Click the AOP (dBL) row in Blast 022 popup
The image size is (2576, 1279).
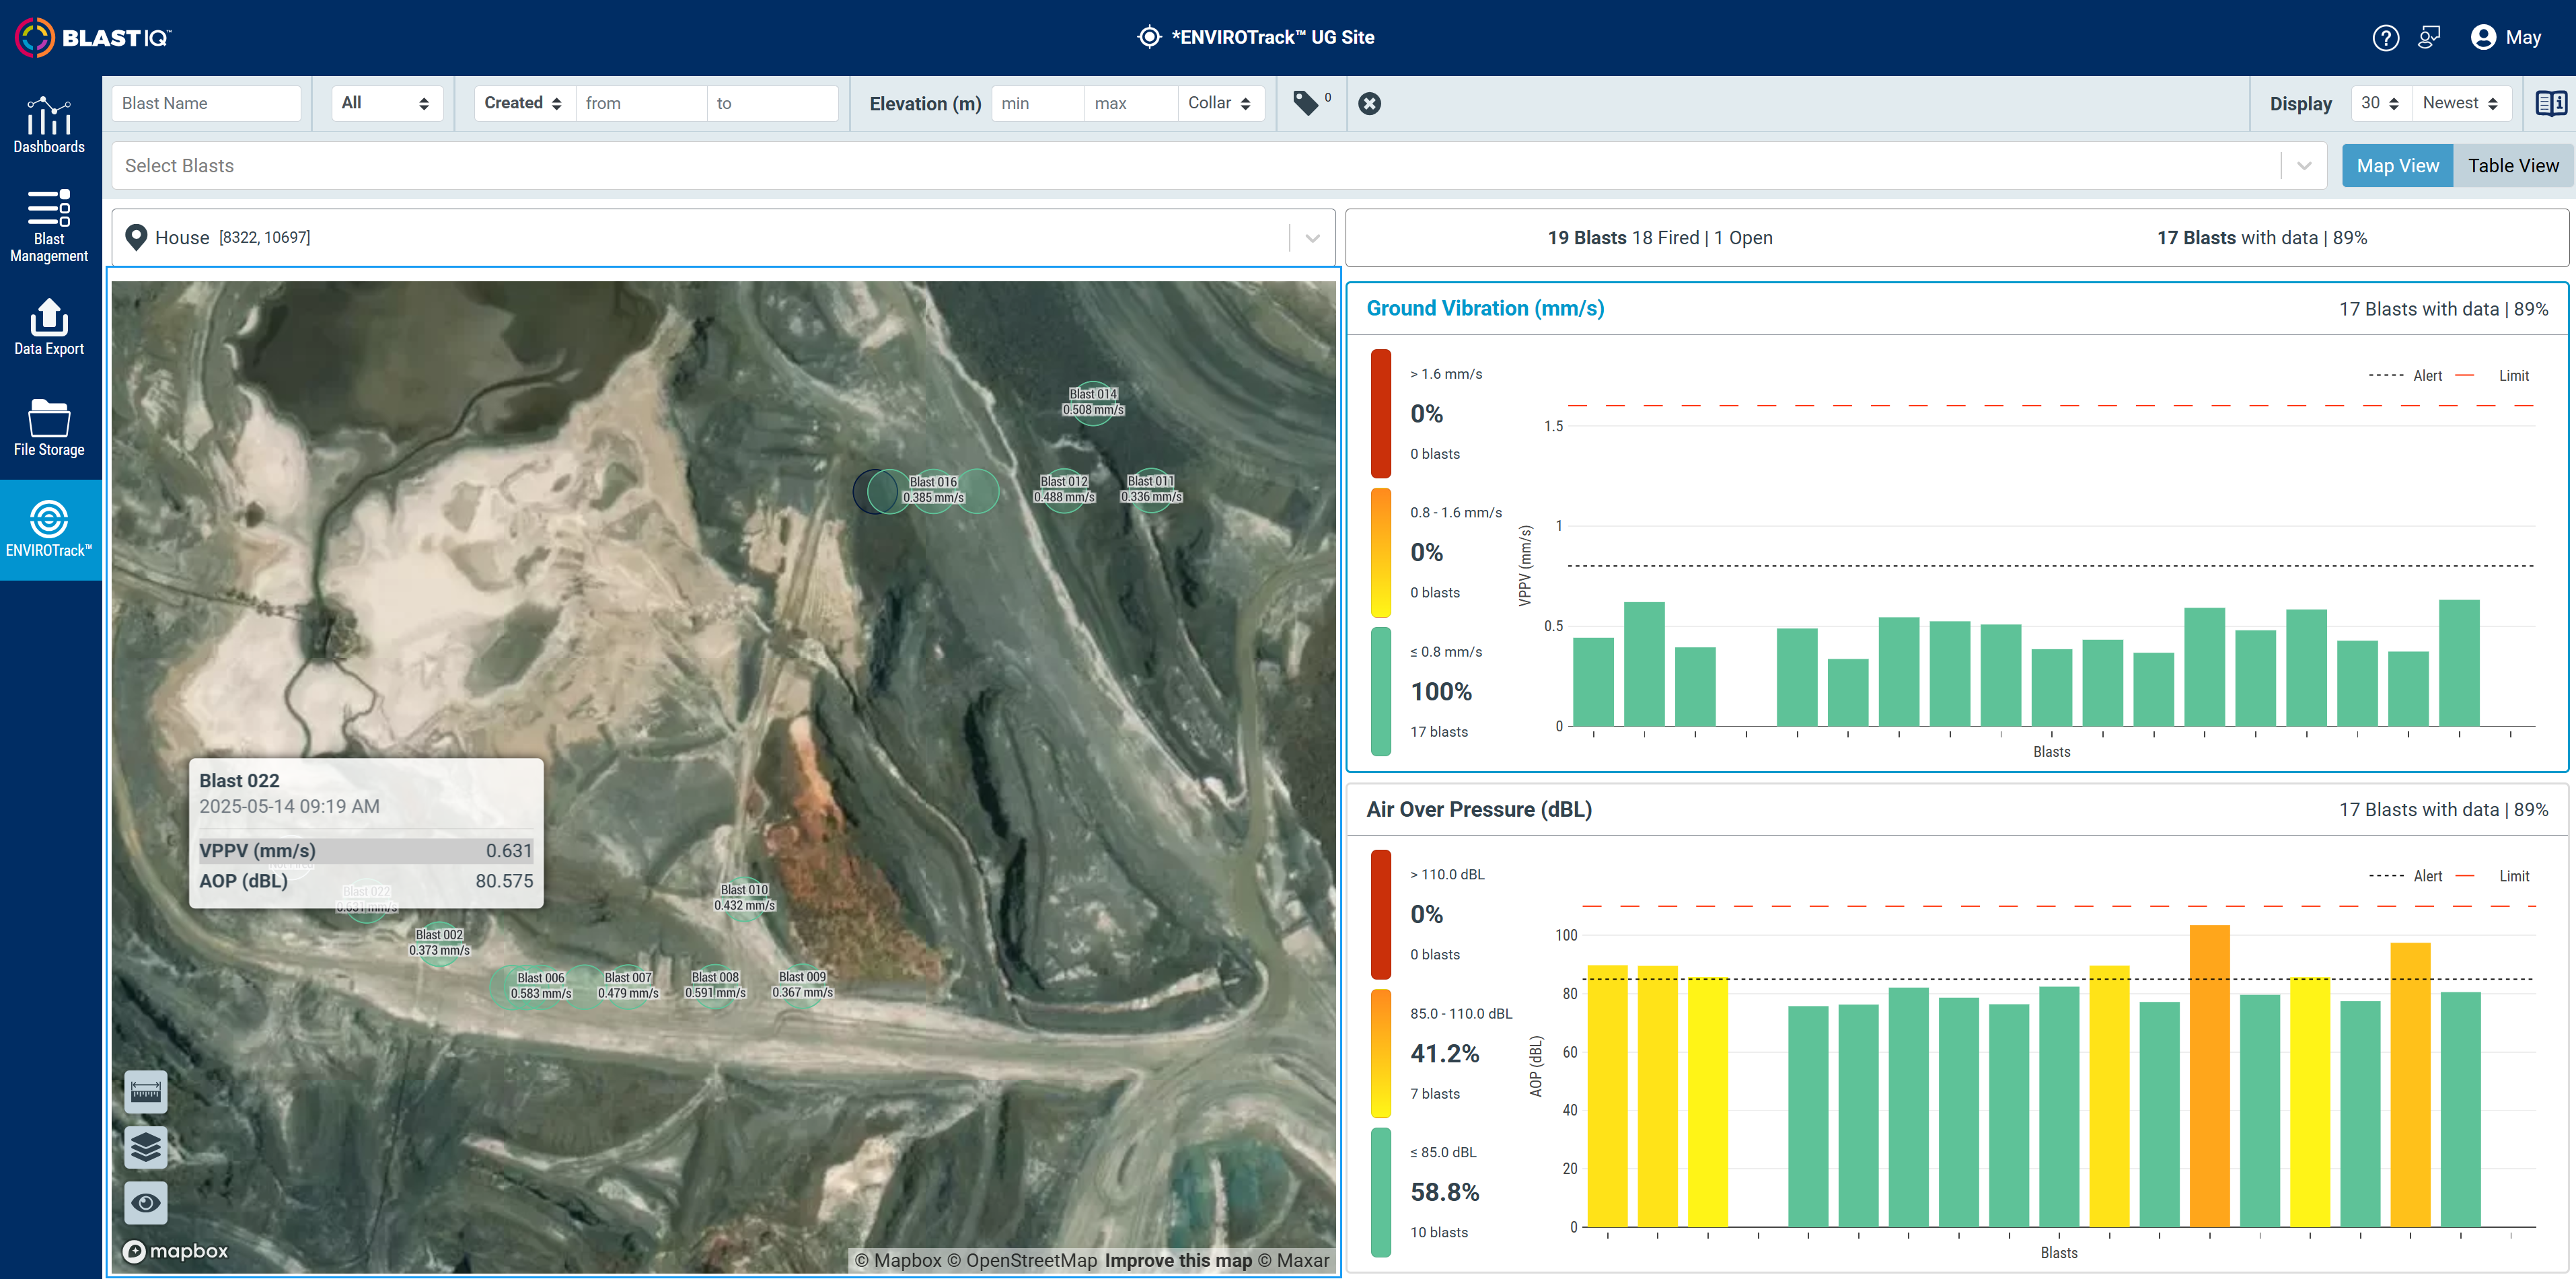(x=366, y=880)
